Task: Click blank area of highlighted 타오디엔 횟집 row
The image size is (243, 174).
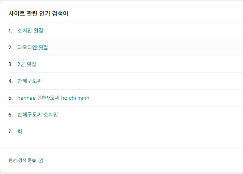Action: [145, 47]
